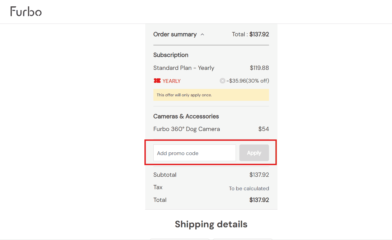392x240 pixels.
Task: Click the Subtotal row amount
Action: point(259,175)
